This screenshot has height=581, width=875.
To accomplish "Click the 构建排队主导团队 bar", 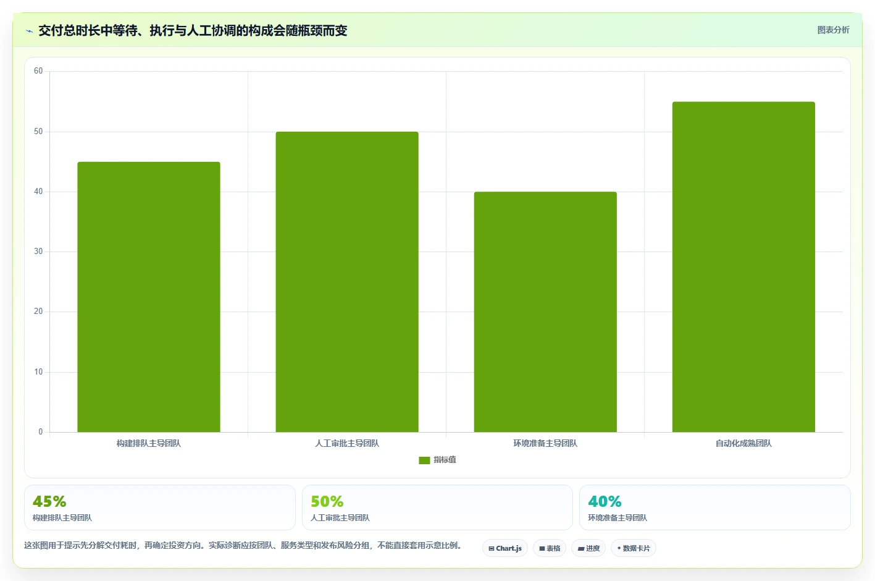I will (149, 297).
